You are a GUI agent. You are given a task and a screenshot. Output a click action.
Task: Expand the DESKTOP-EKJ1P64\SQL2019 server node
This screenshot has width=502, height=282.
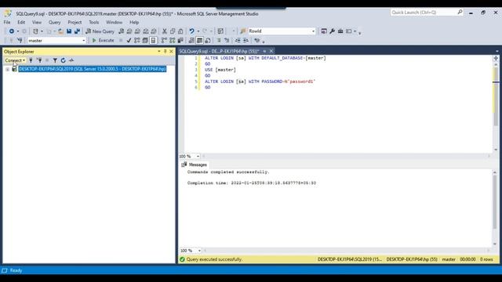point(7,69)
